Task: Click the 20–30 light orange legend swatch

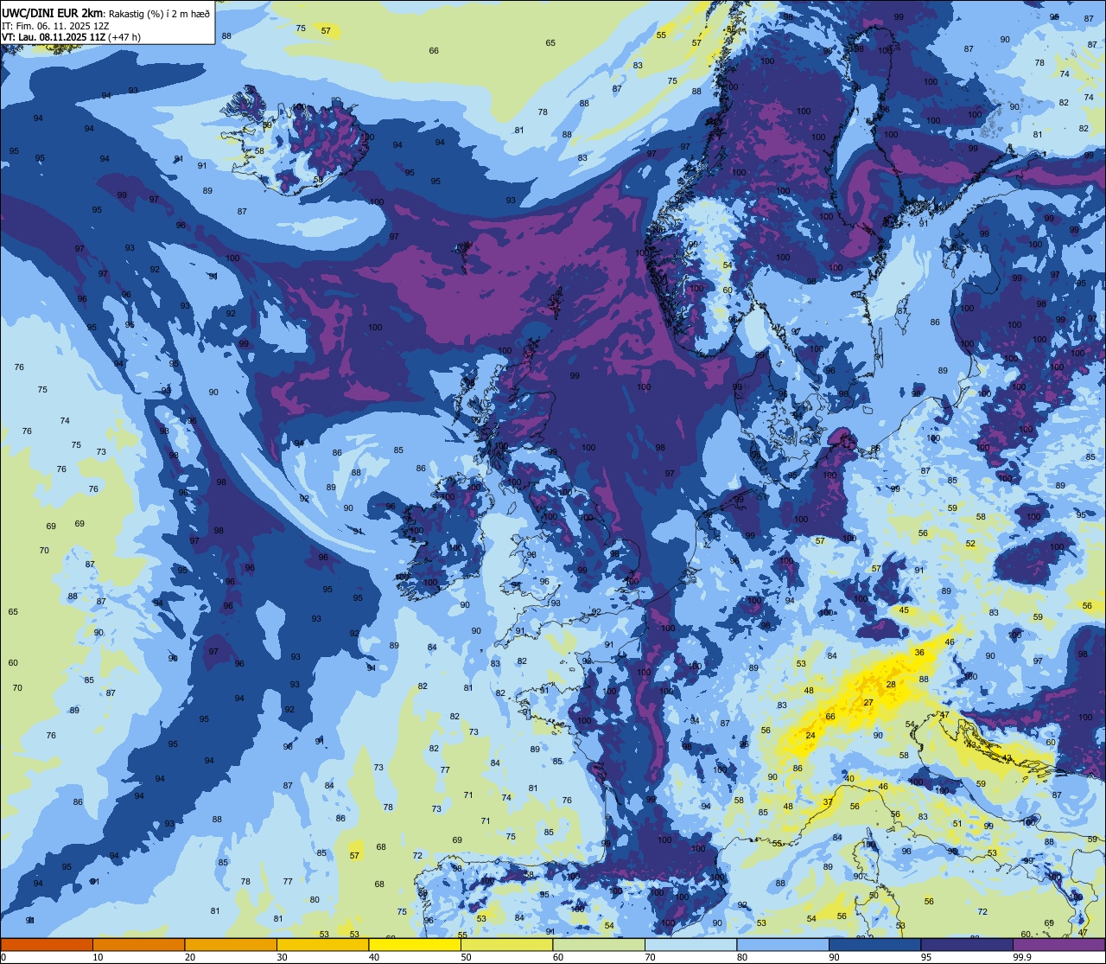Action: (x=231, y=944)
